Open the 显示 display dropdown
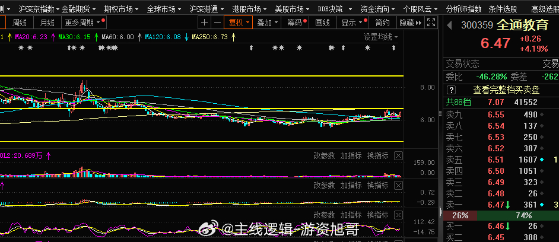Image resolution: width=559 pixels, height=242 pixels. [x=353, y=23]
